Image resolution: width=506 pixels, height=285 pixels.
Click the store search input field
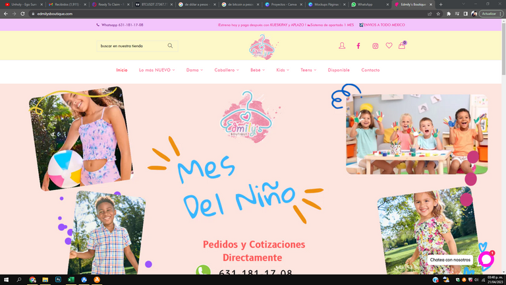coord(132,46)
